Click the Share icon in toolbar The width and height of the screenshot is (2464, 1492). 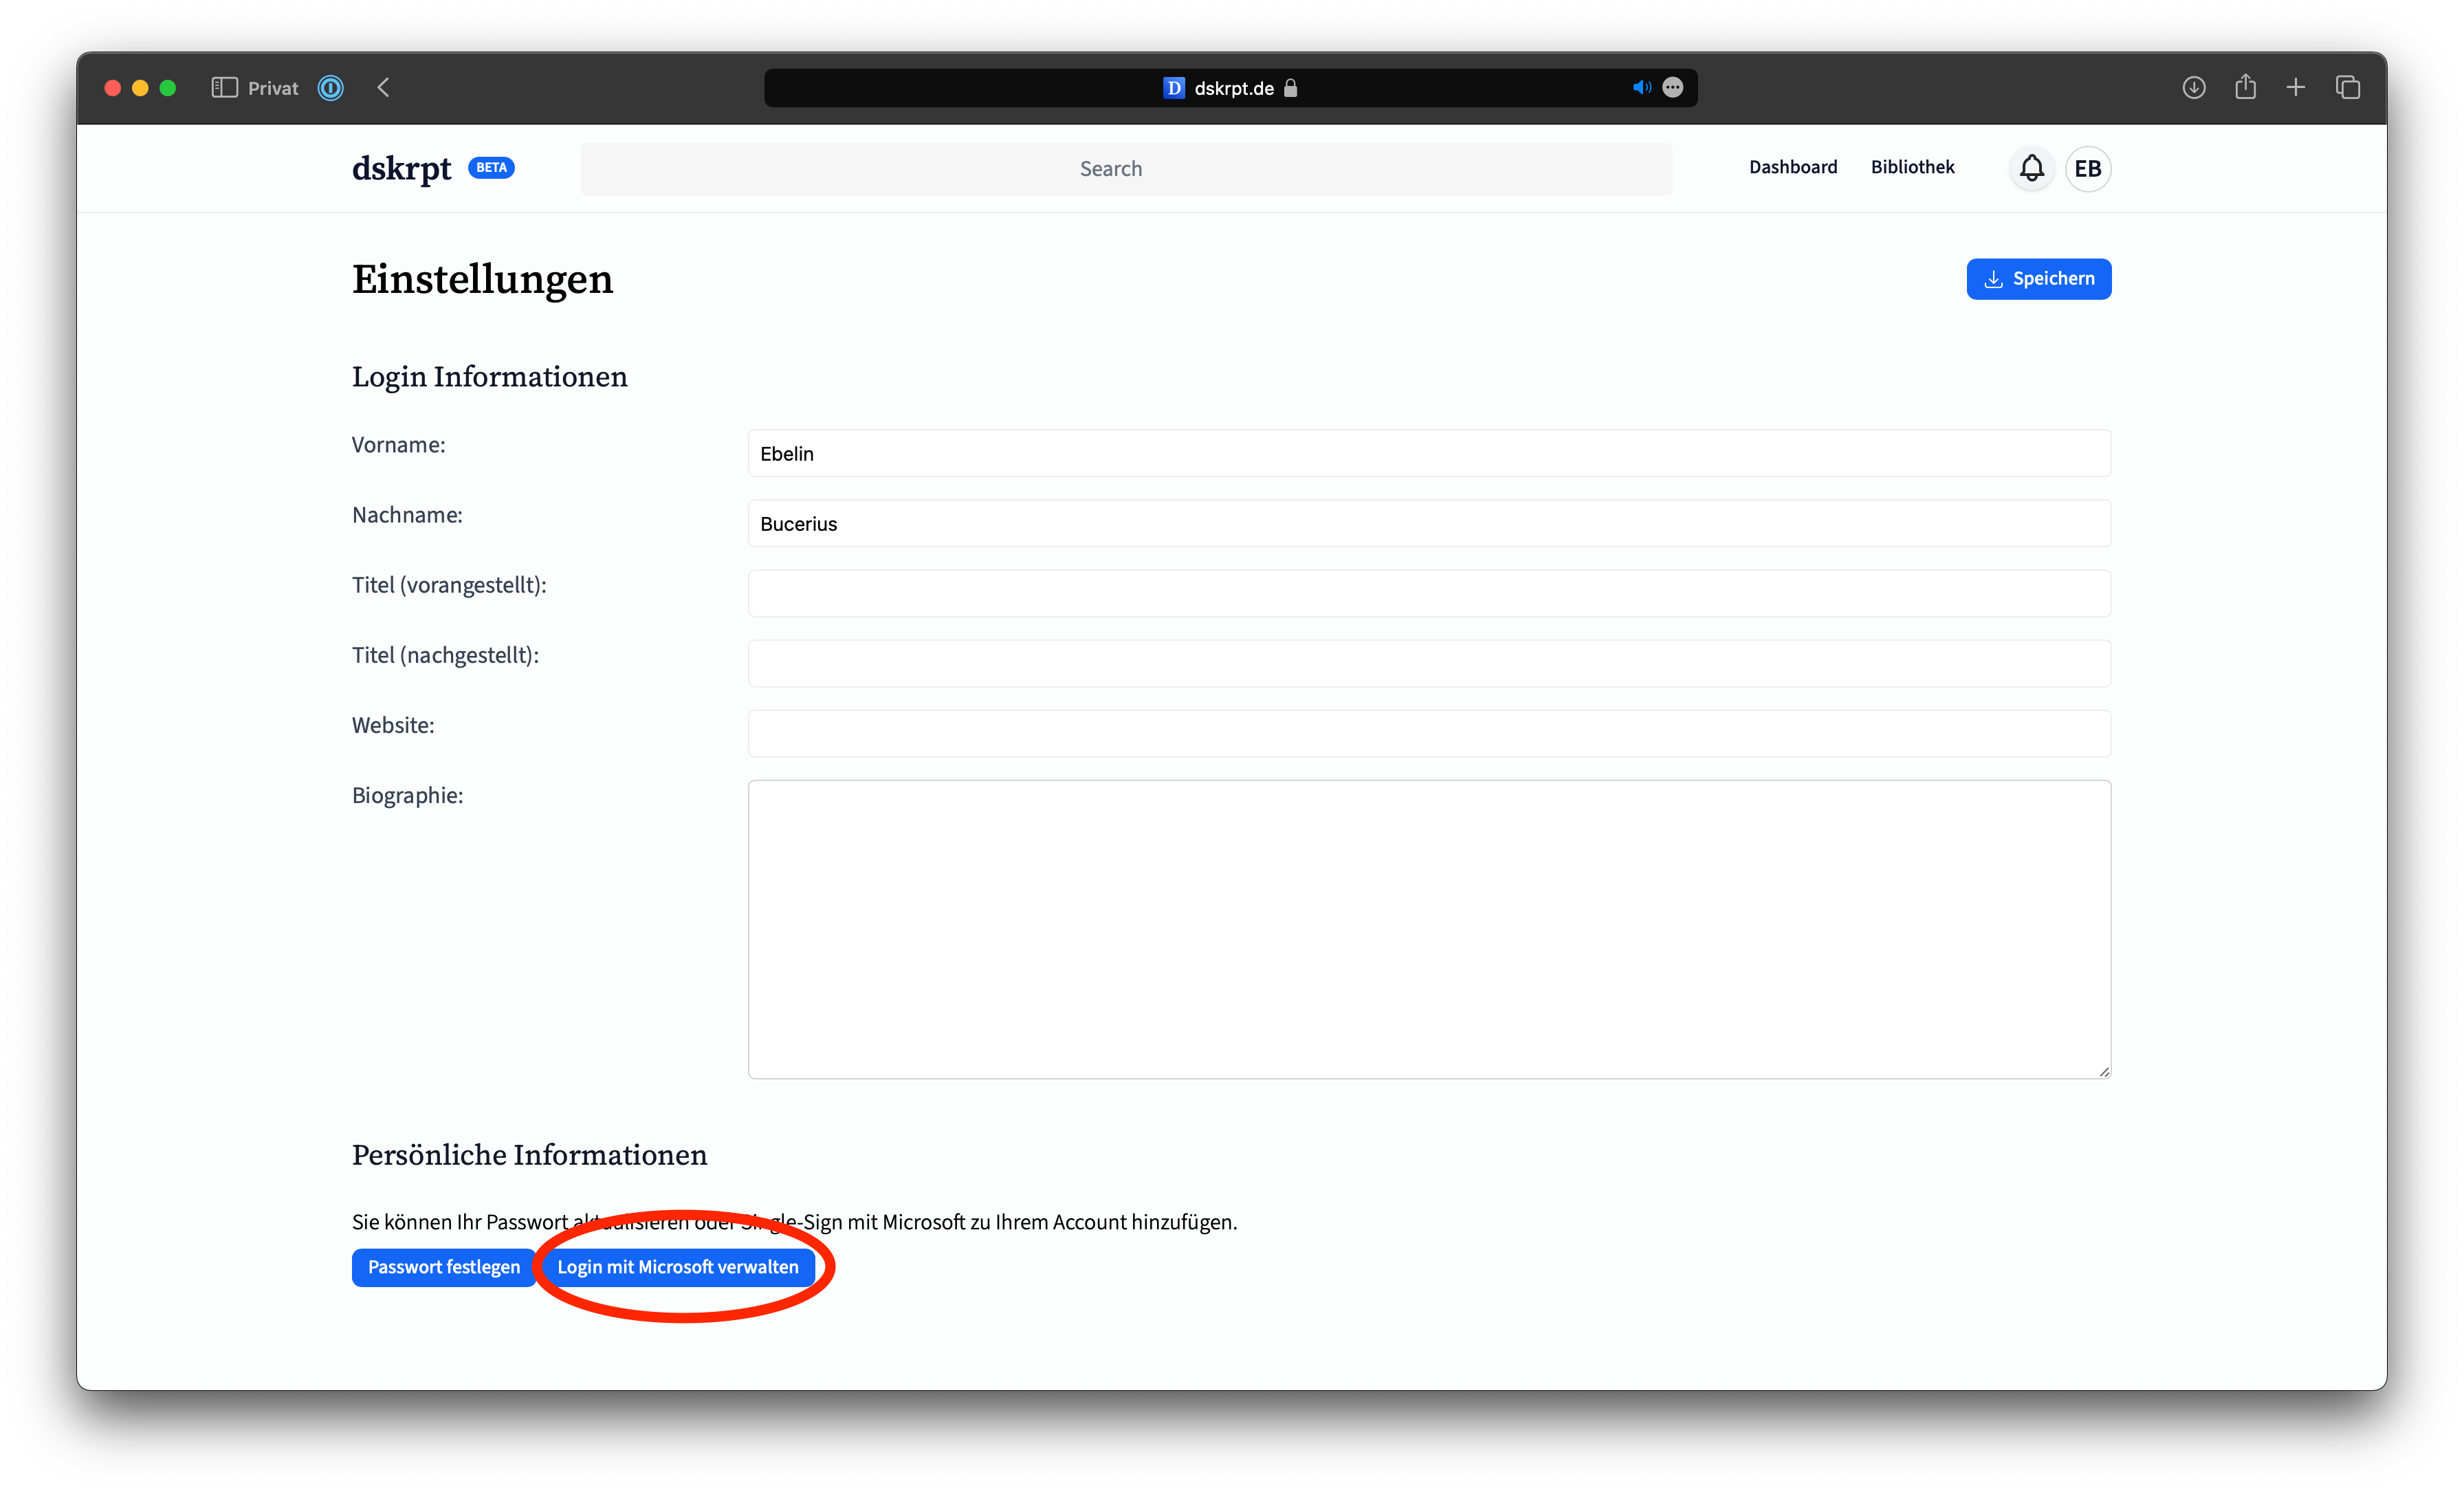(2245, 88)
